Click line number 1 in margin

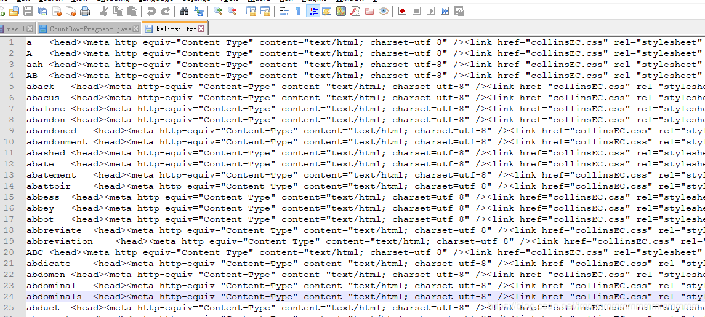click(x=11, y=42)
